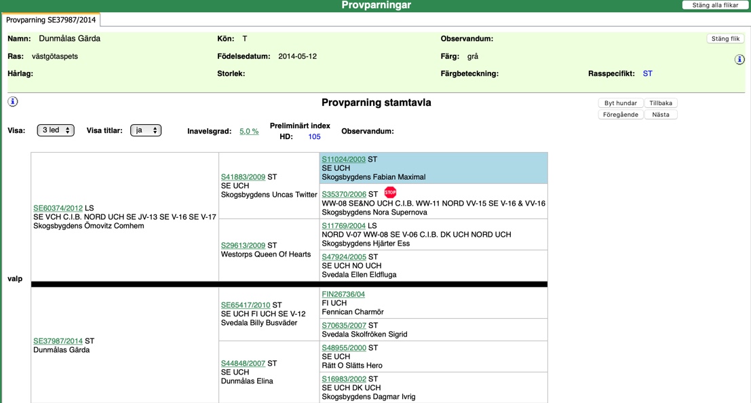Click the Provparningar title bar text

click(x=376, y=5)
